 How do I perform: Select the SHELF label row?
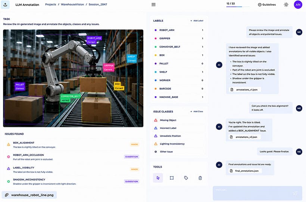coord(179,72)
